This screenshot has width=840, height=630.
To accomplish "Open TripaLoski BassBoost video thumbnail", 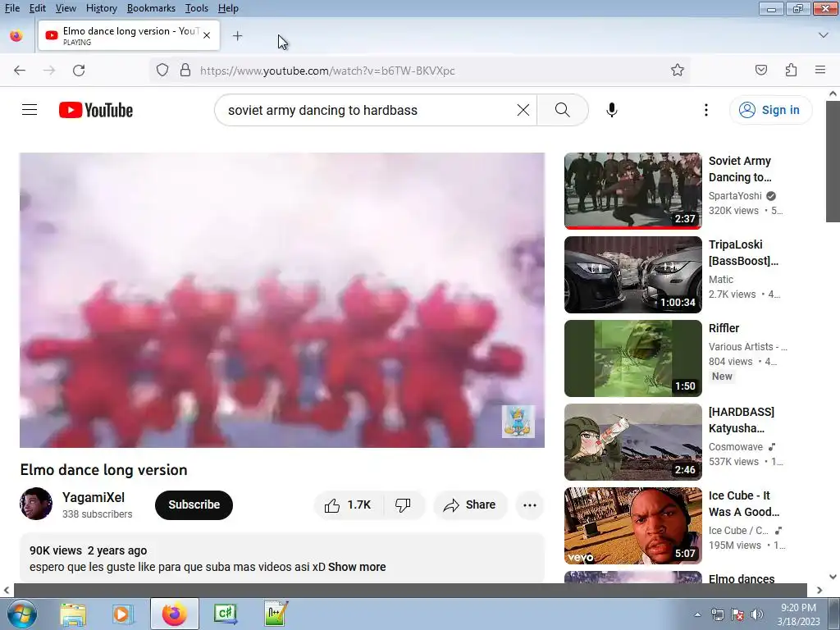I will pos(632,275).
